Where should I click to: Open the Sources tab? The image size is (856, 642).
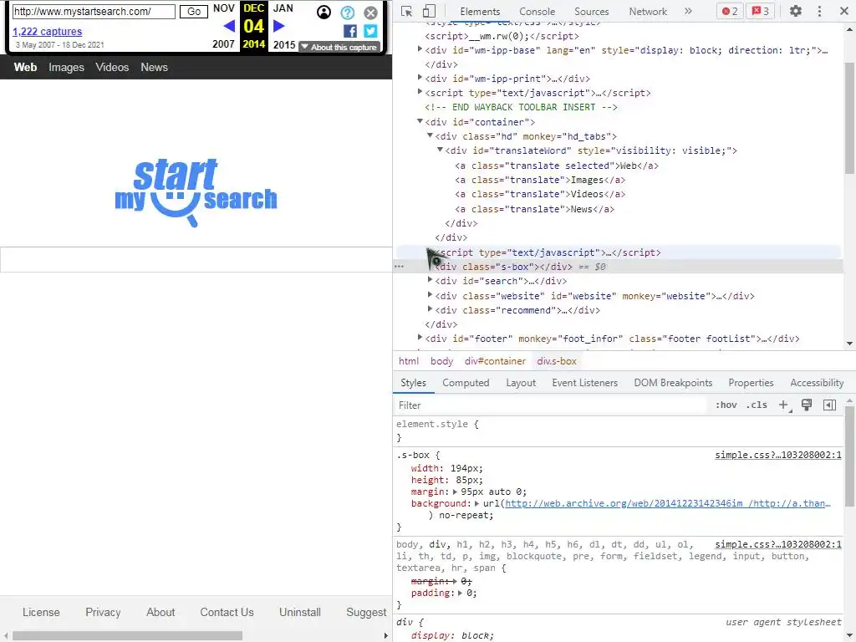(591, 12)
